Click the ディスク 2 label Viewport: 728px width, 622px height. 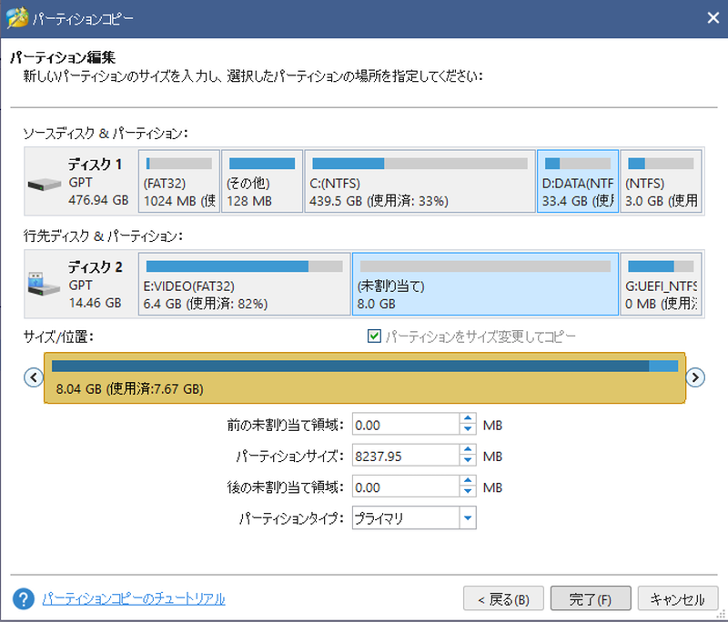coord(96,266)
